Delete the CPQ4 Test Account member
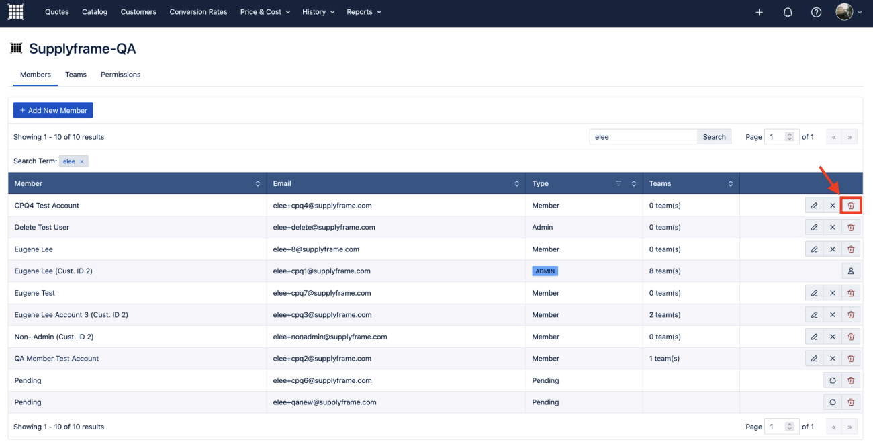This screenshot has width=873, height=442. (x=851, y=206)
